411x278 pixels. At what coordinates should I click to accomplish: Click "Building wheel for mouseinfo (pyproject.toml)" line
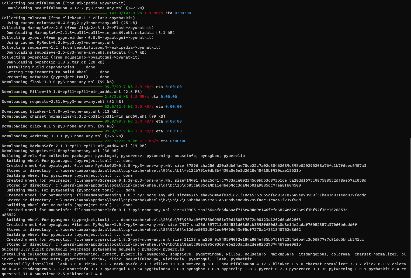pos(70,205)
